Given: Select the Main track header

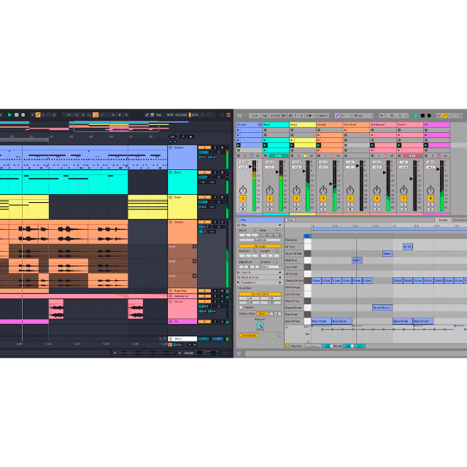Looking at the screenshot, I should [182, 339].
